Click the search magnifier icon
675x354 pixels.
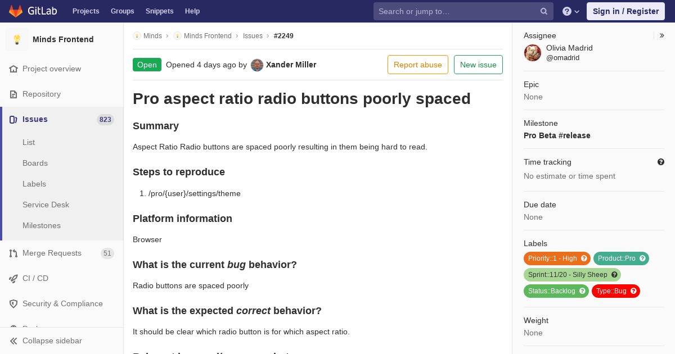click(x=544, y=11)
